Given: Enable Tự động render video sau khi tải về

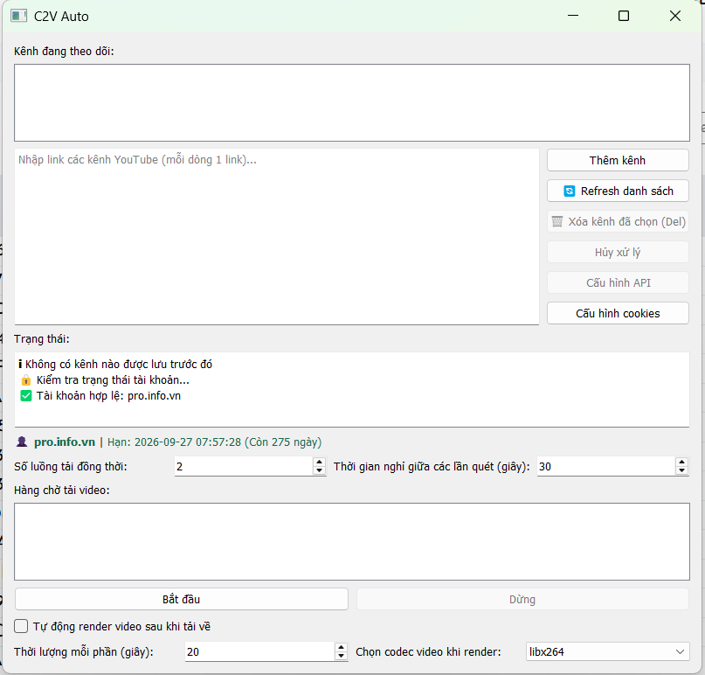Looking at the screenshot, I should click(x=22, y=626).
